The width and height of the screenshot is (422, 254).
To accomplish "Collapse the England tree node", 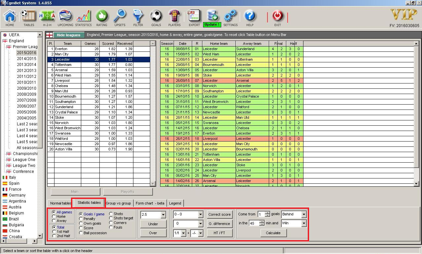I will (5, 41).
